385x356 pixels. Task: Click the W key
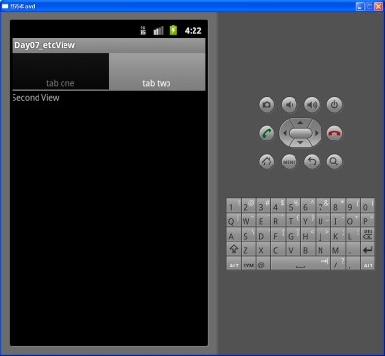coord(248,220)
